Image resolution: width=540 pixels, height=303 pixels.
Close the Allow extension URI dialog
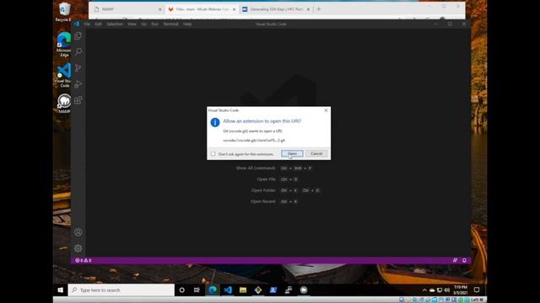click(x=326, y=110)
